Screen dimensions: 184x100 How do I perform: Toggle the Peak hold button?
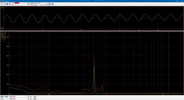[x=6, y=97]
